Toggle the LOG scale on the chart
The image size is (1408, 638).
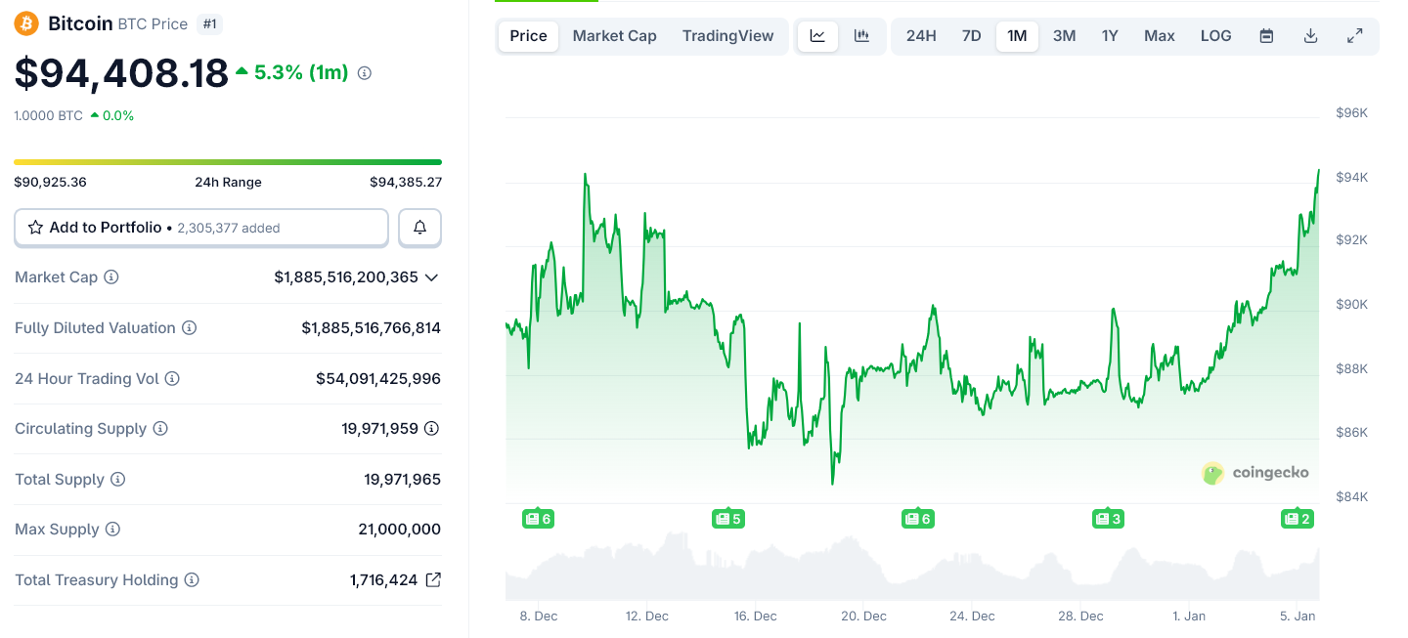click(1215, 35)
